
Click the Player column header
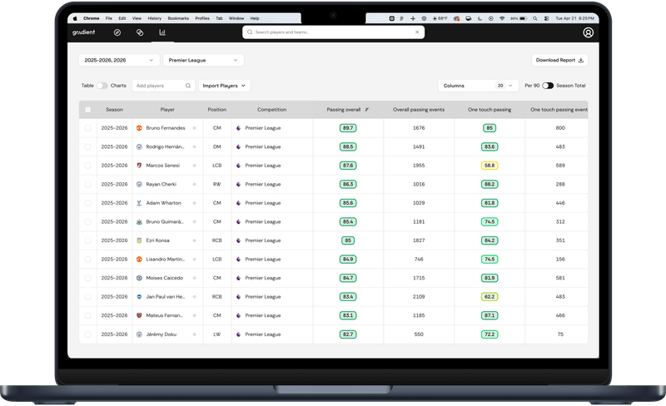(x=167, y=110)
